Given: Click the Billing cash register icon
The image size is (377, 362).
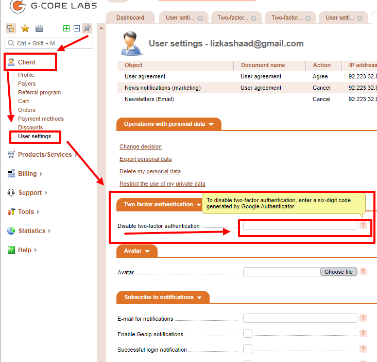Looking at the screenshot, I should point(11,173).
